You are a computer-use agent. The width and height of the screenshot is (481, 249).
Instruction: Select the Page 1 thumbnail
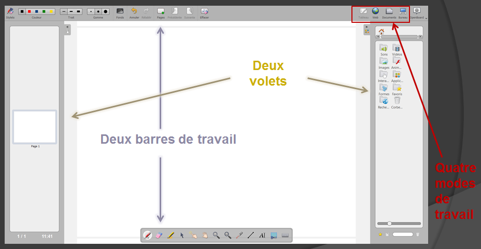tap(35, 127)
